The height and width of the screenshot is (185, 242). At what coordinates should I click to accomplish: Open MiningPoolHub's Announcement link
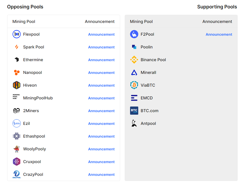click(x=101, y=98)
